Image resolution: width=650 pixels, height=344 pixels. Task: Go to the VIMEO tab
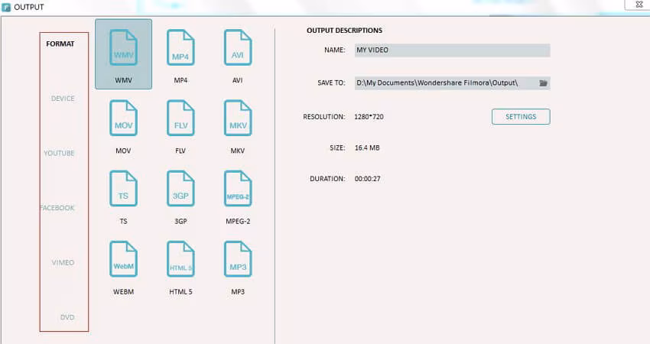pos(63,263)
